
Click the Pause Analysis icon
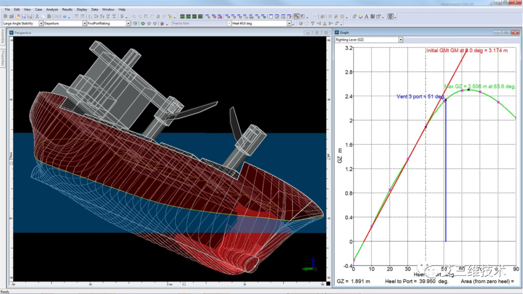[x=149, y=24]
